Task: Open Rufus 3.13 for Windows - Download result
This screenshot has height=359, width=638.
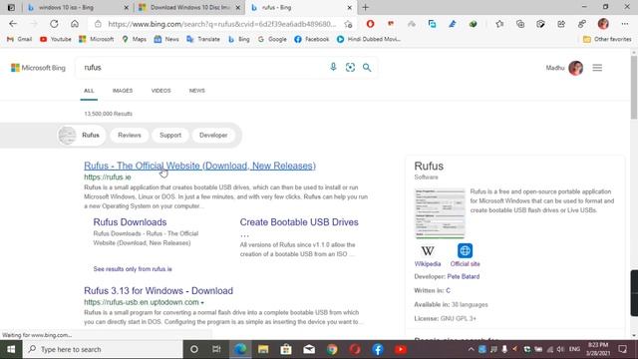Action: (159, 290)
